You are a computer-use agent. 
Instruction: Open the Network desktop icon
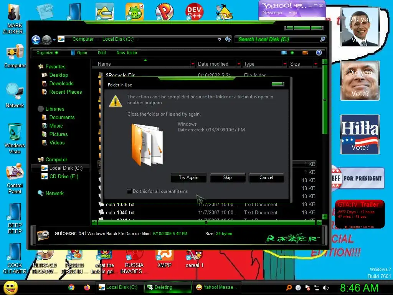pos(15,96)
